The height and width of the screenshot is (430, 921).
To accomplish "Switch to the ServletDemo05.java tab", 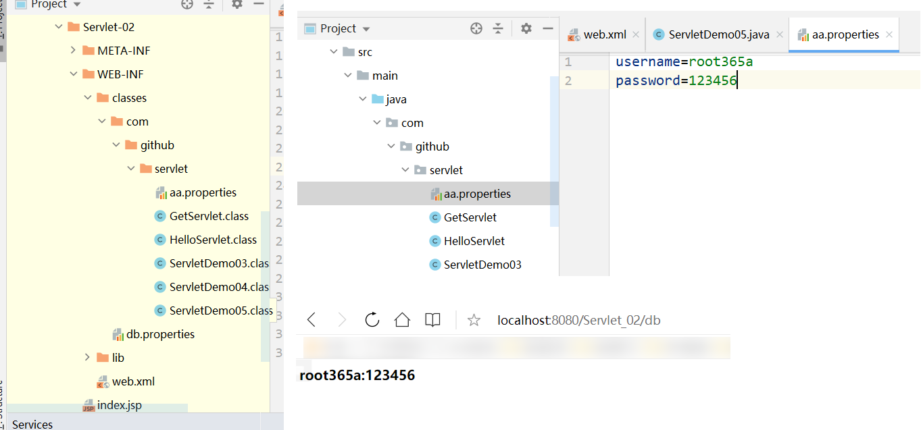I will pos(718,34).
